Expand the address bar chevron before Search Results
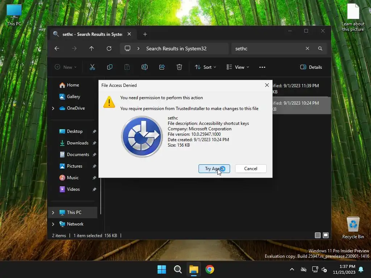The image size is (371, 278). click(x=138, y=49)
